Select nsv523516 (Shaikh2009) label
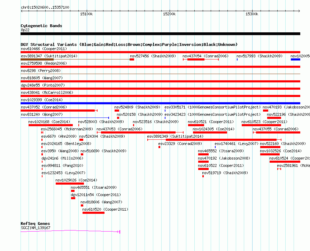 [156, 122]
